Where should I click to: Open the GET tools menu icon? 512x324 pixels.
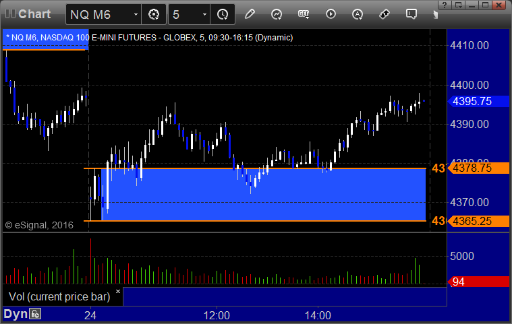coord(304,14)
